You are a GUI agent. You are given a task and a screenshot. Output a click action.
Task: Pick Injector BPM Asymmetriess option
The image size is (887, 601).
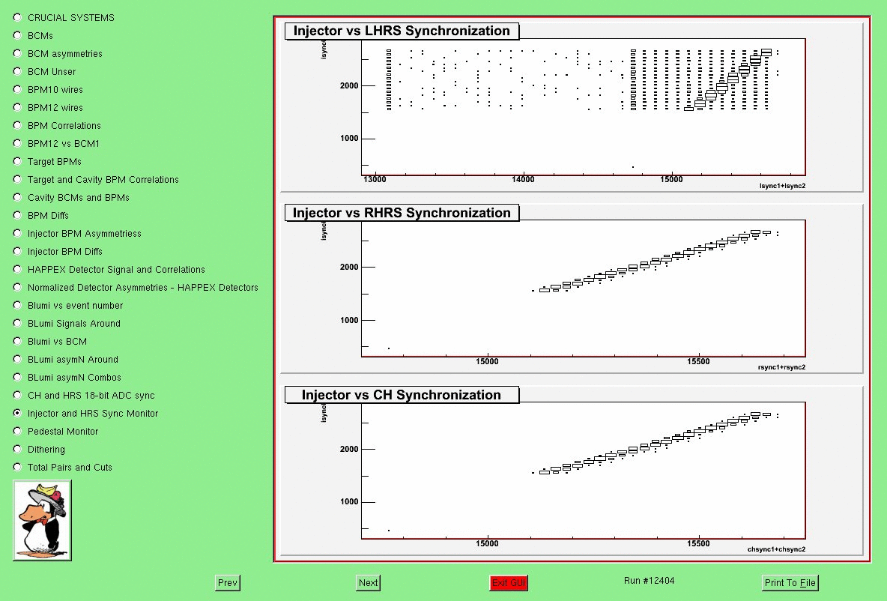point(17,233)
